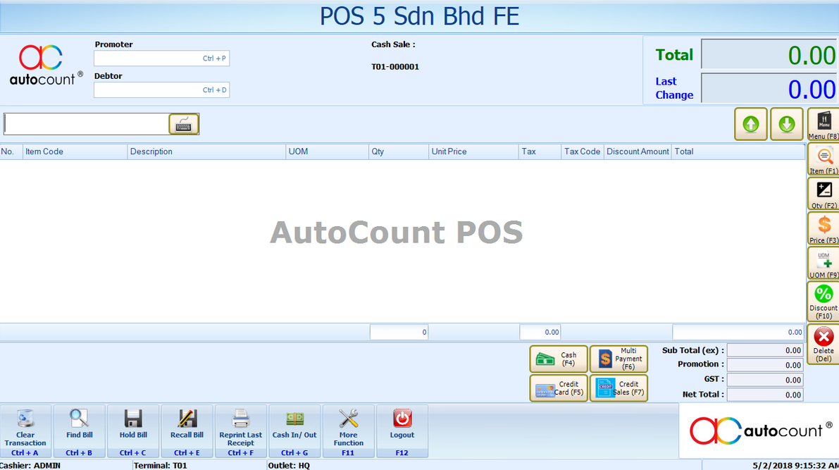Click the date and time in status bar
This screenshot has width=839, height=470.
(795, 465)
